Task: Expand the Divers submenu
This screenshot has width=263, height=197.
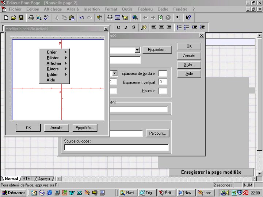Action: [x=54, y=69]
